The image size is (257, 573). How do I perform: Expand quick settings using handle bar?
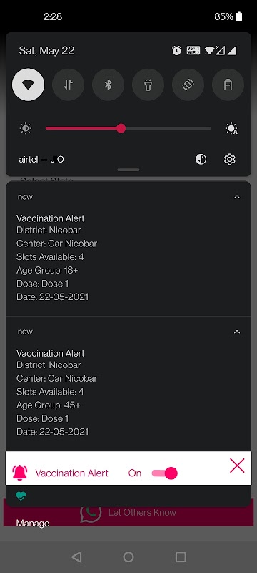(x=128, y=170)
